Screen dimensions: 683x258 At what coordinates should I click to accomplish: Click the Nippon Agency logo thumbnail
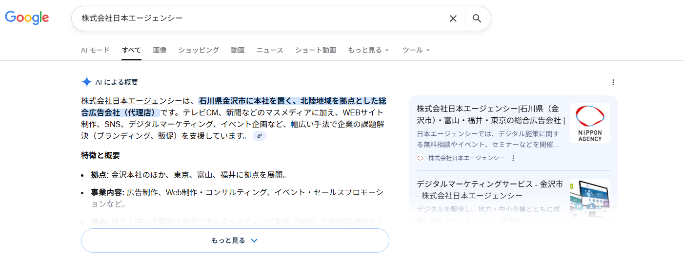click(589, 123)
